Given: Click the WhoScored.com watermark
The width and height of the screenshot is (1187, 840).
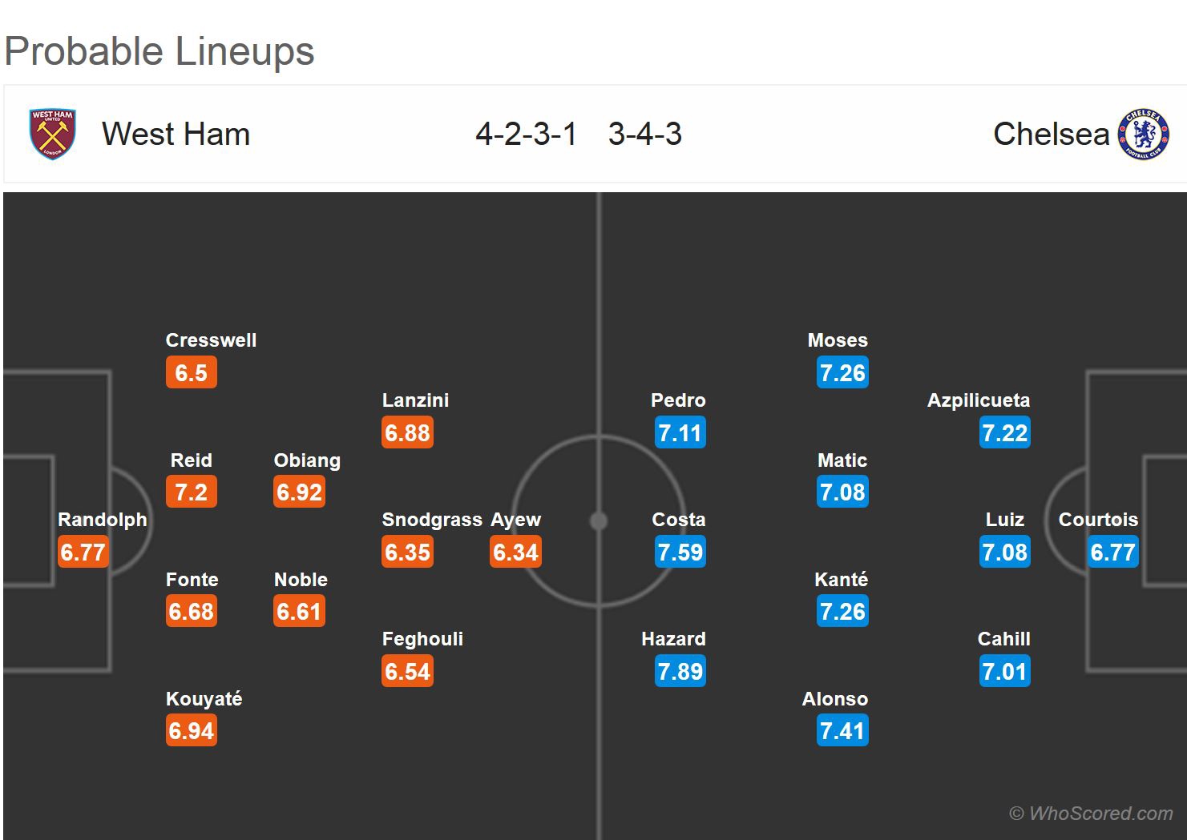Looking at the screenshot, I should [x=1091, y=814].
